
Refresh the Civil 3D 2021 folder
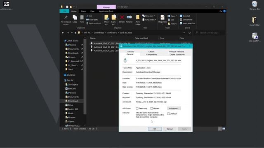tap(190, 33)
